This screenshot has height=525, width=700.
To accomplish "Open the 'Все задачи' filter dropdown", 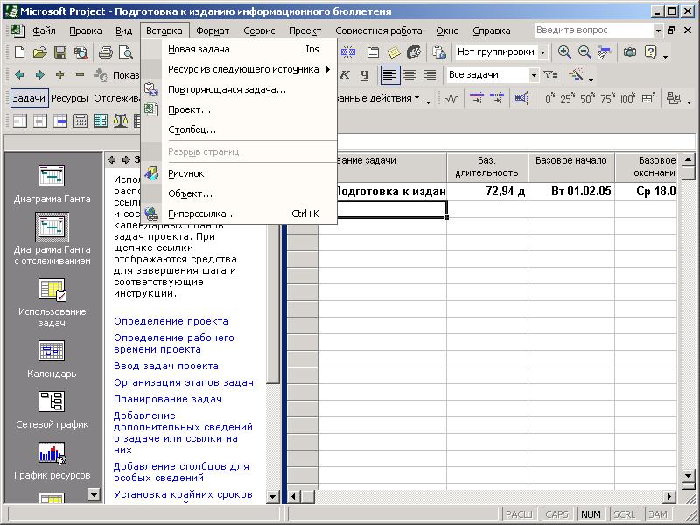I will pos(534,75).
